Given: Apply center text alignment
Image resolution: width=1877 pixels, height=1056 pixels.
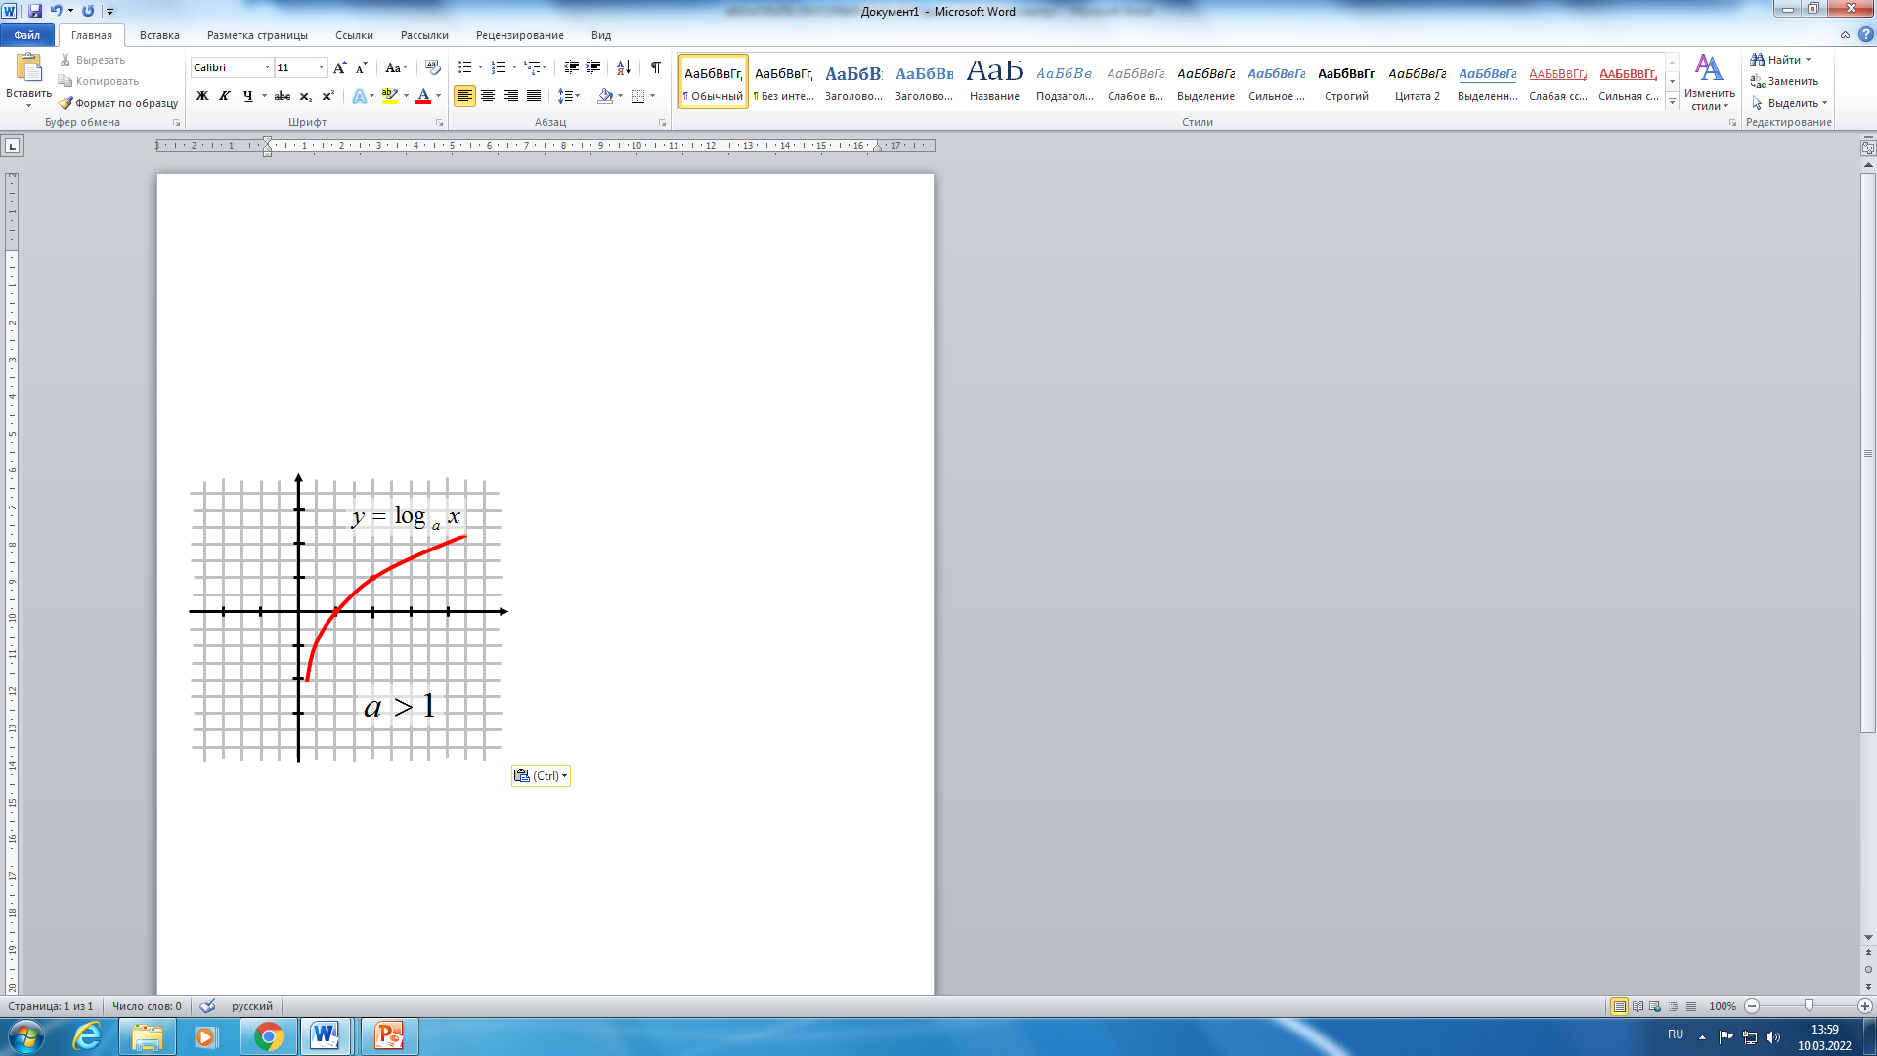Looking at the screenshot, I should (488, 96).
